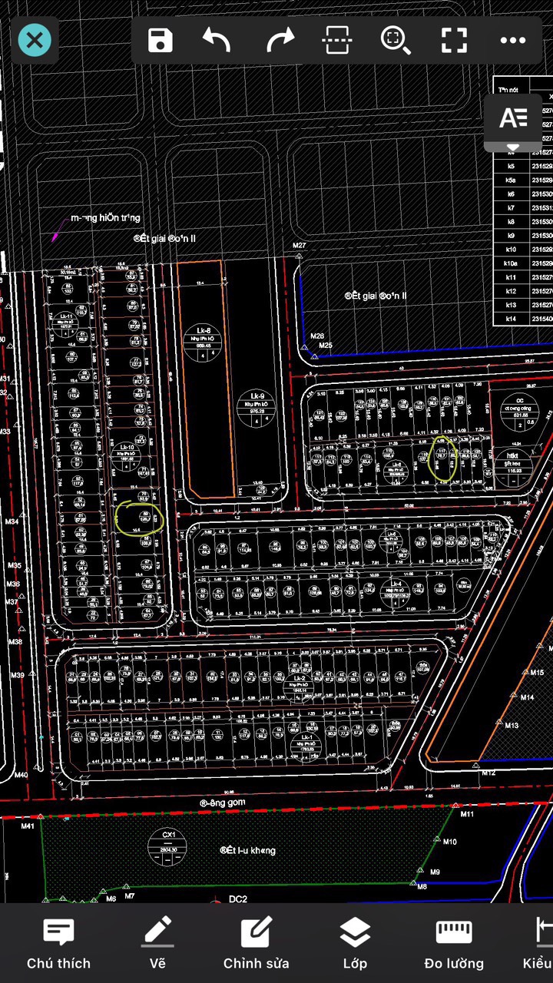Choose the Đo lường measure tool
This screenshot has height=983, width=553.
tap(454, 944)
